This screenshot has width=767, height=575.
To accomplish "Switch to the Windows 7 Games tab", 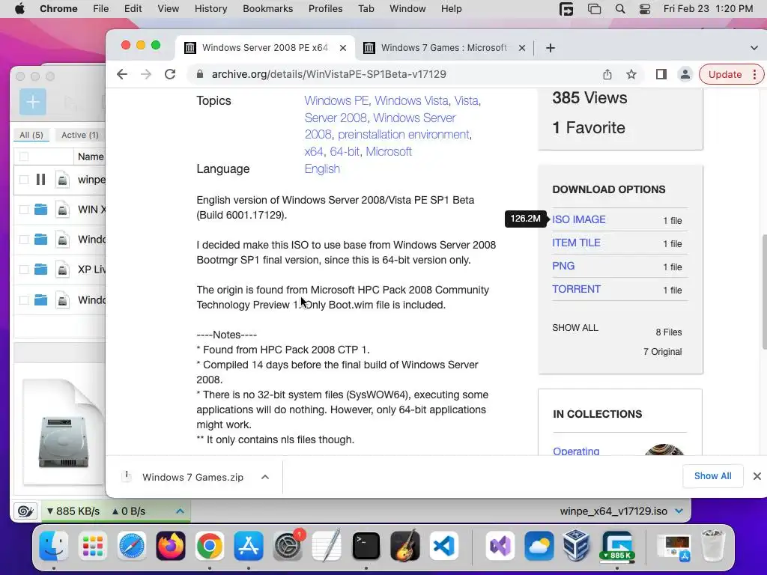I will coord(444,48).
